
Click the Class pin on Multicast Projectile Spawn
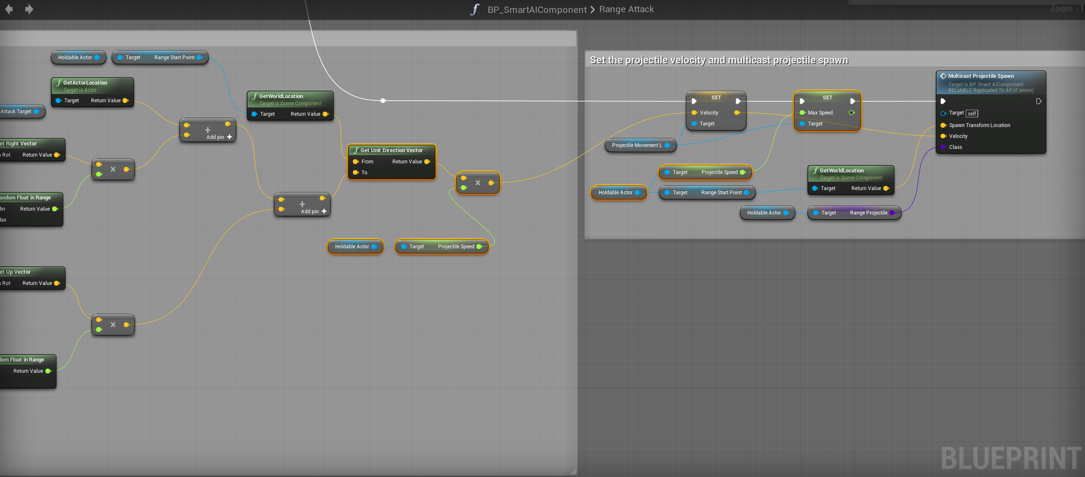pyautogui.click(x=943, y=147)
